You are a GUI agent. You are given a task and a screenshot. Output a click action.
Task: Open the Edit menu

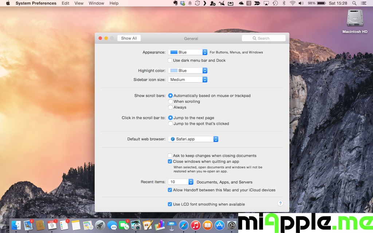(x=65, y=3)
